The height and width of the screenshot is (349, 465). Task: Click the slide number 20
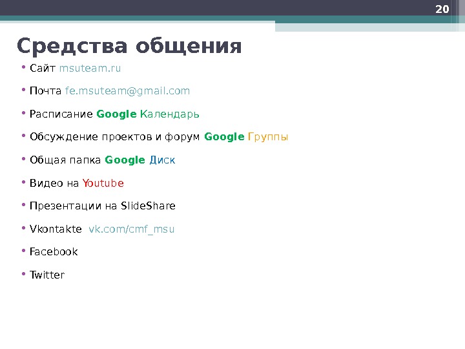click(x=442, y=9)
